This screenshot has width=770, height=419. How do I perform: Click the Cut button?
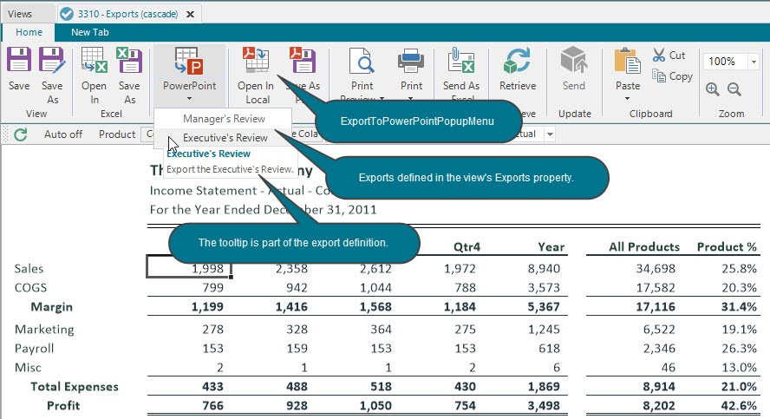pyautogui.click(x=669, y=56)
